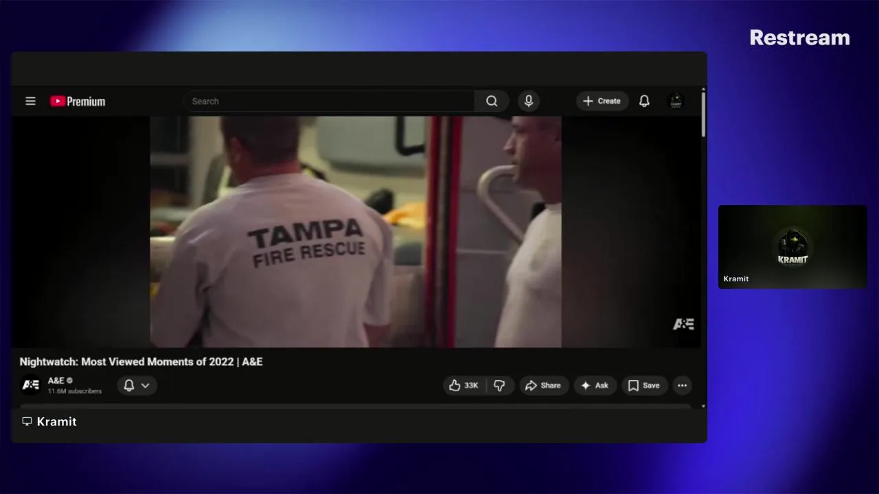Image resolution: width=879 pixels, height=494 pixels.
Task: Click the monitor icon beside Kramit label
Action: pyautogui.click(x=27, y=421)
